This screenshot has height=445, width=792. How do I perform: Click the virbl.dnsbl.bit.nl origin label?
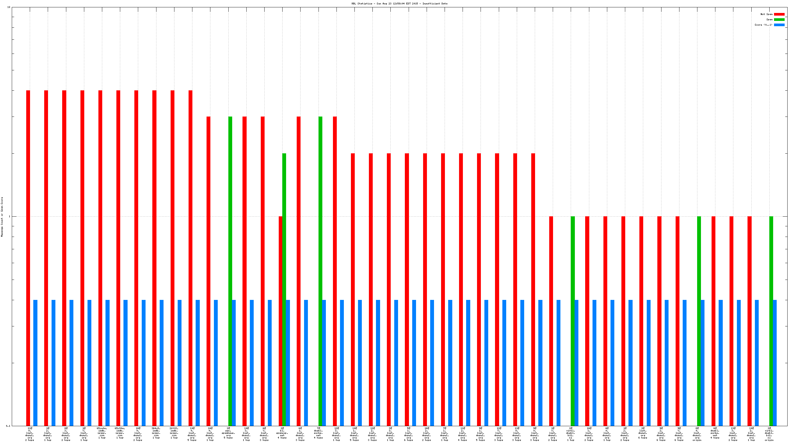(769, 434)
